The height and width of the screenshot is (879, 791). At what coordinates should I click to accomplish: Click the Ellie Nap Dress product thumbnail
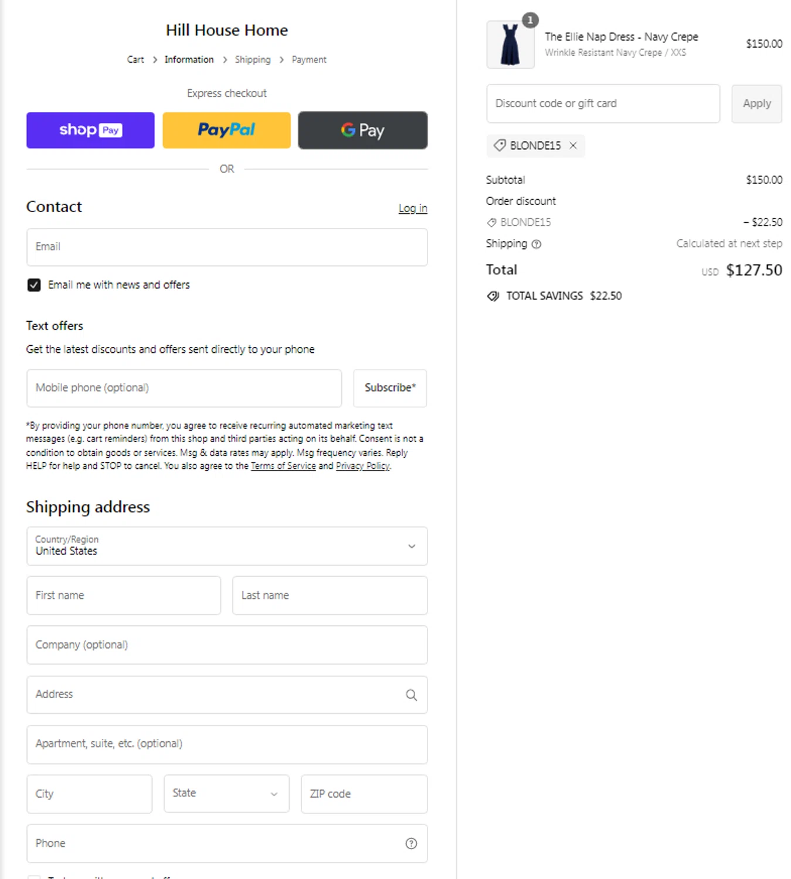click(x=510, y=45)
